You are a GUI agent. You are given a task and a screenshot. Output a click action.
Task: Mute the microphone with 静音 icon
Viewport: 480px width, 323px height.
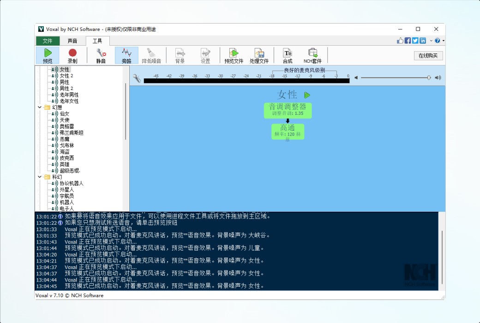pos(101,55)
